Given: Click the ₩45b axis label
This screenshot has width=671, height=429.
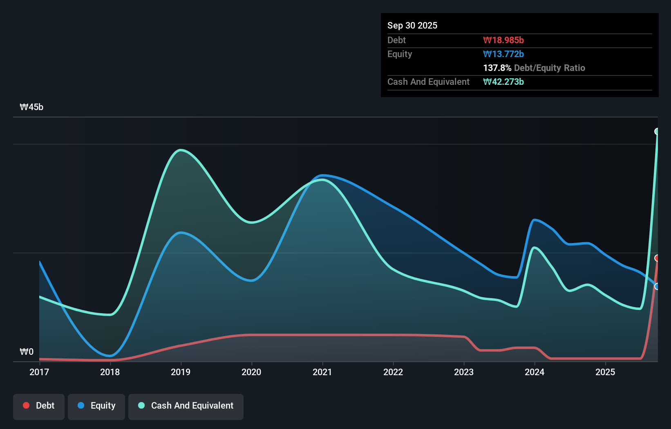Looking at the screenshot, I should 31,107.
